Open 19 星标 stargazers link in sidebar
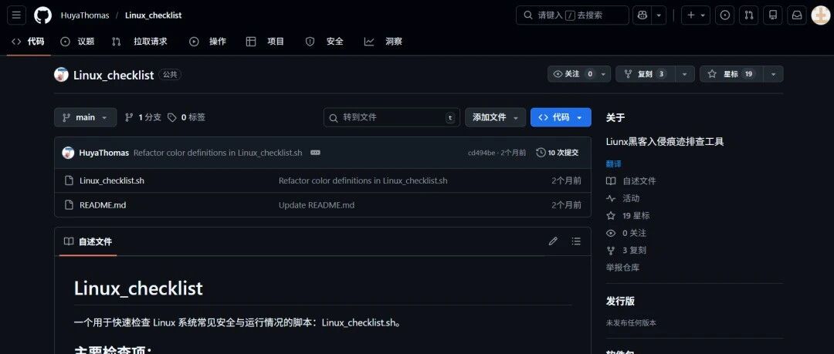This screenshot has width=834, height=354. coord(628,216)
